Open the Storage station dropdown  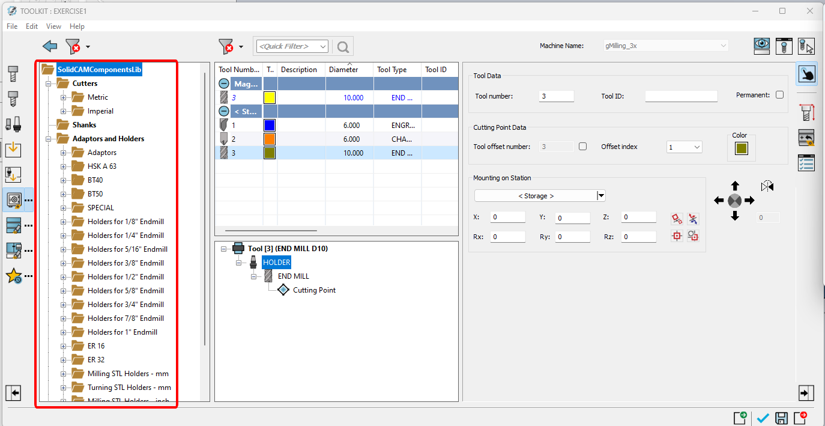540,196
